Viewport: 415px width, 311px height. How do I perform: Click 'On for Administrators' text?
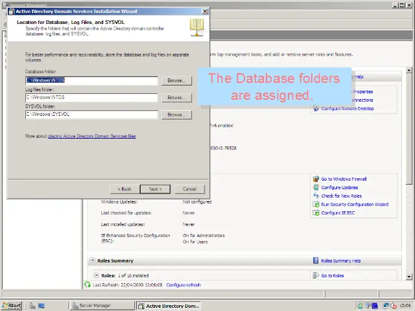204,235
